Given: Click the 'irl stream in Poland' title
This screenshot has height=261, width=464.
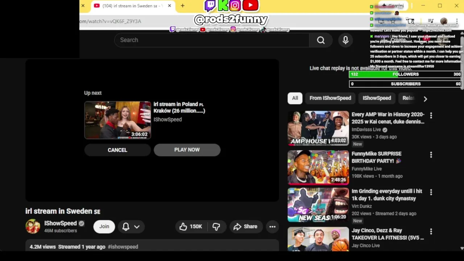Looking at the screenshot, I should tap(179, 108).
